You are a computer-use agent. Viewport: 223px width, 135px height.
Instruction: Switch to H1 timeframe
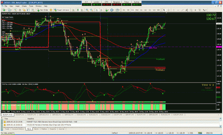(141, 10)
